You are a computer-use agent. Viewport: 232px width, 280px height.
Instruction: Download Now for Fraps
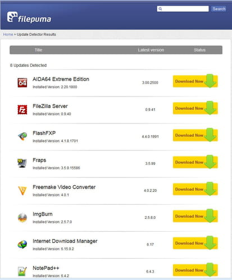[195, 162]
